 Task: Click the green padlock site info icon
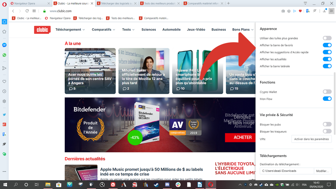(x=44, y=11)
